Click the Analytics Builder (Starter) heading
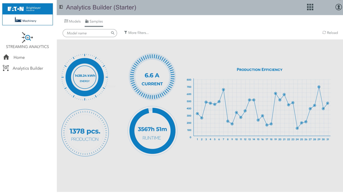 tap(101, 7)
